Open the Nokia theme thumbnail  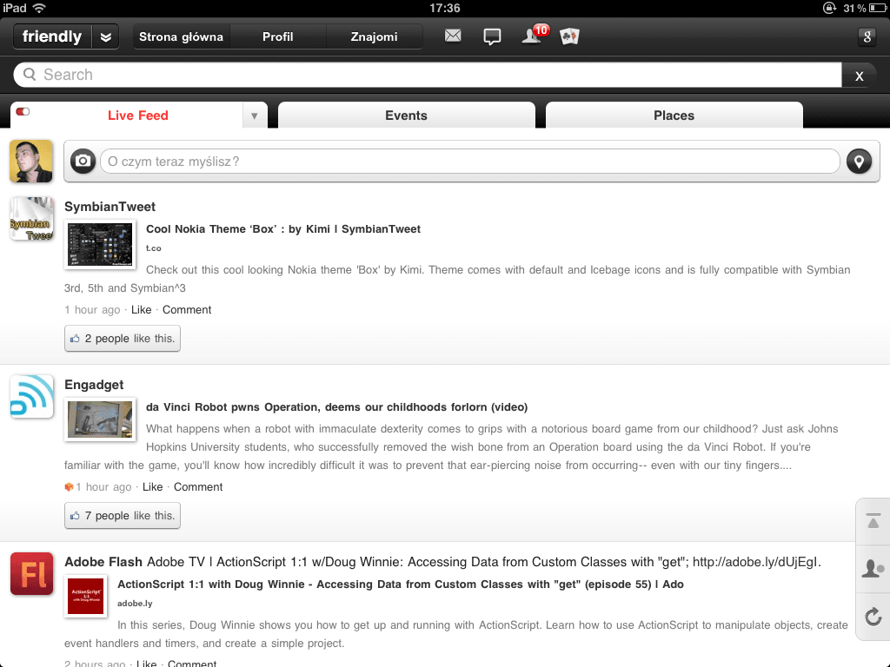(x=100, y=244)
